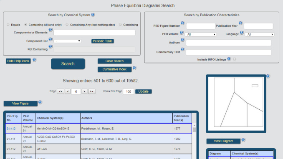Open help icon for PED Volume
The height and width of the screenshot is (159, 283).
pos(182,33)
